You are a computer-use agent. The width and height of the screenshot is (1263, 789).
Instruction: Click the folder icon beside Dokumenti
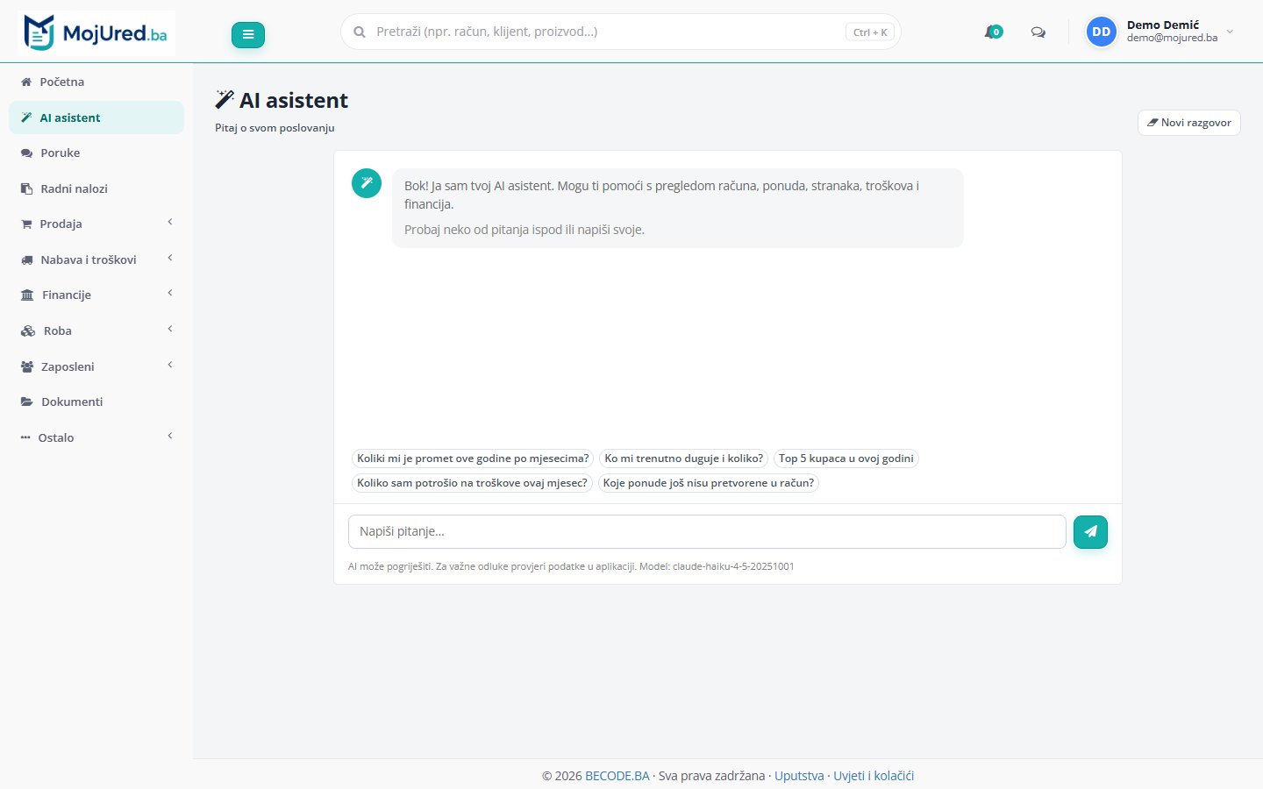(x=27, y=402)
